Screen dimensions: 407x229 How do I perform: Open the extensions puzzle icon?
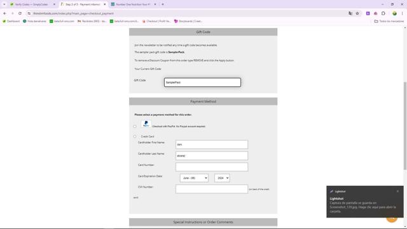pos(383,13)
